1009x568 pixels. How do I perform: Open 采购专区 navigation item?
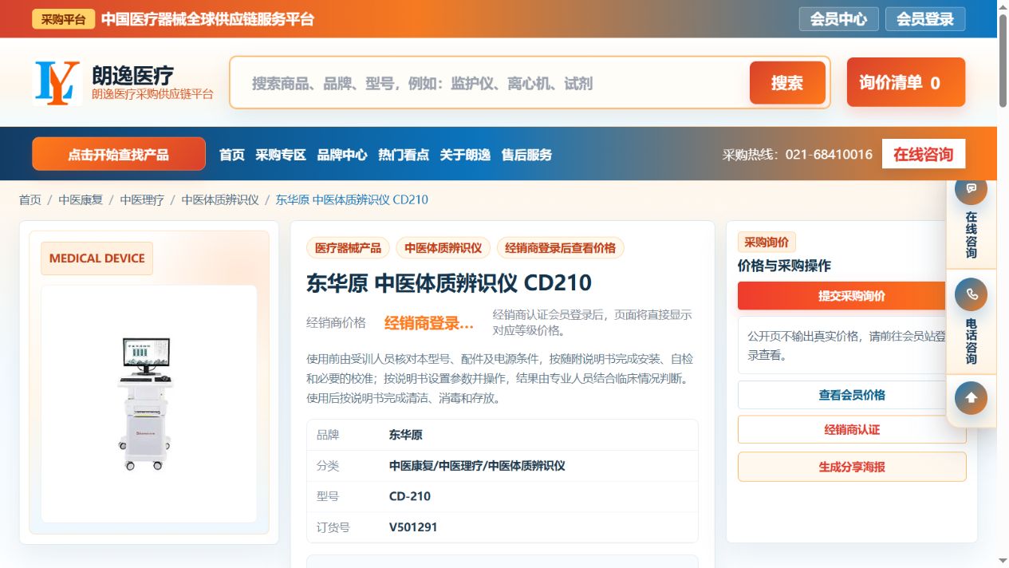[x=281, y=155]
